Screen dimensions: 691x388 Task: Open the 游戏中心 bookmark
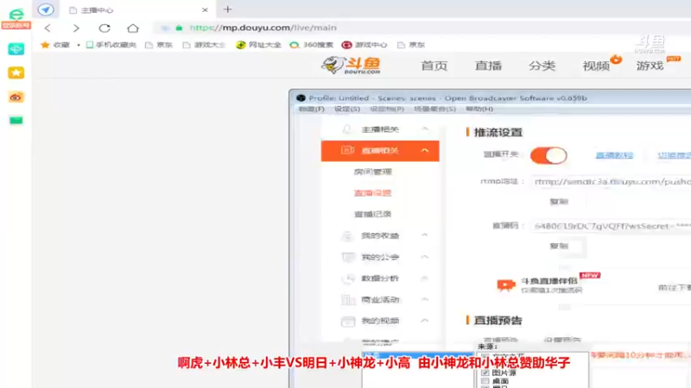click(365, 45)
